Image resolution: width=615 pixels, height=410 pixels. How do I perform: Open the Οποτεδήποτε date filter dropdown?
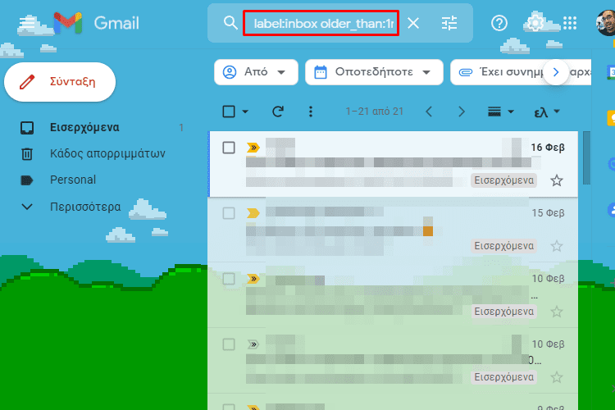tap(374, 72)
